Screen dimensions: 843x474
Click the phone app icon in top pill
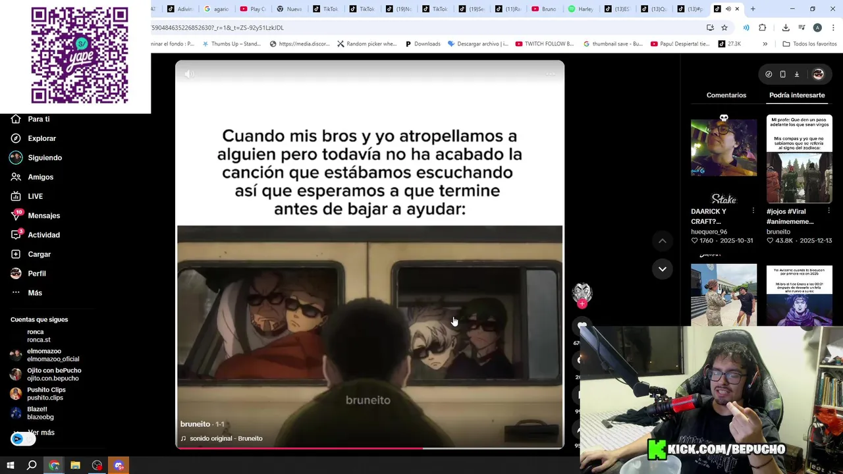(782, 74)
